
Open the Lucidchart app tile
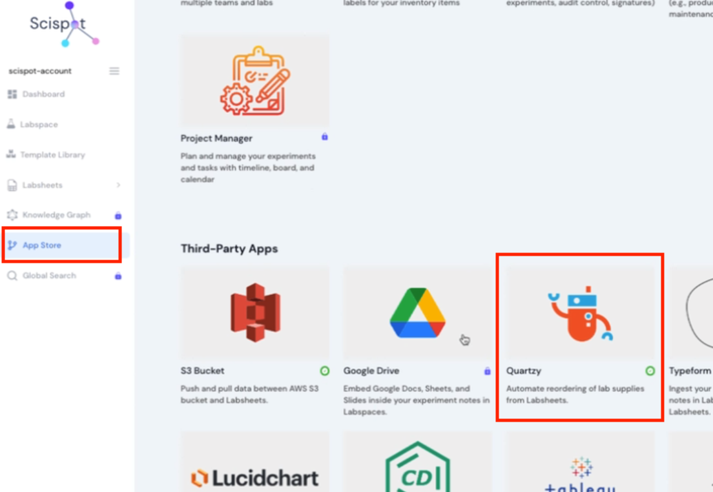254,462
